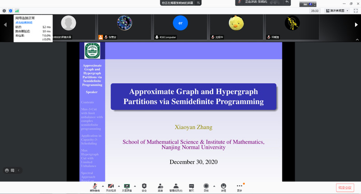Click the meeting info icon at top left
Image resolution: width=361 pixels, height=194 pixels.
[4, 11]
